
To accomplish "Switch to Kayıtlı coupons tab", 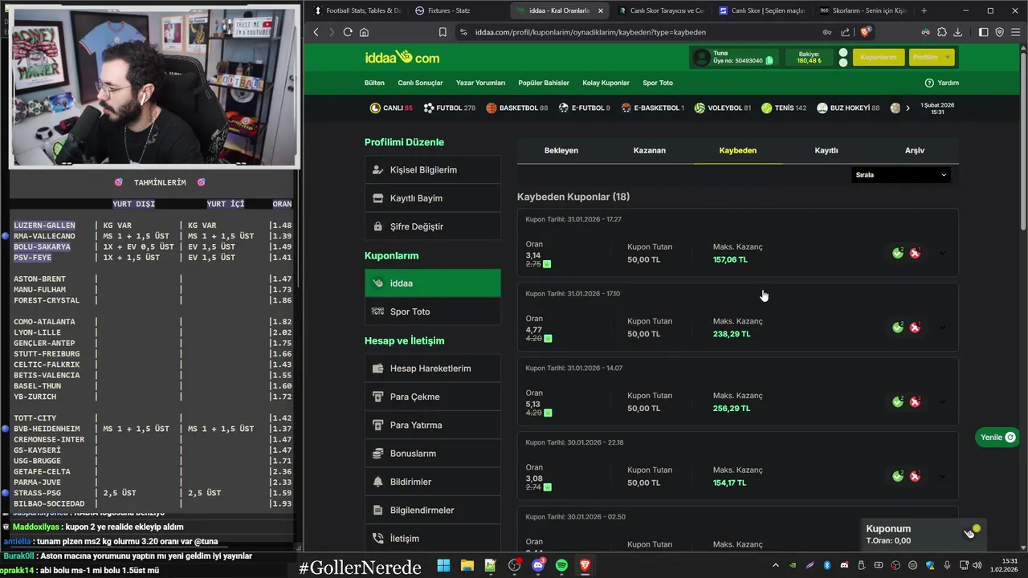I will click(826, 150).
